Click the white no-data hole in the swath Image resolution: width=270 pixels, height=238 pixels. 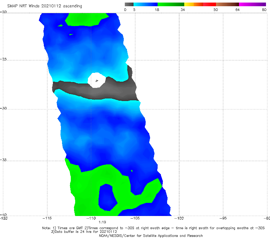97,80
